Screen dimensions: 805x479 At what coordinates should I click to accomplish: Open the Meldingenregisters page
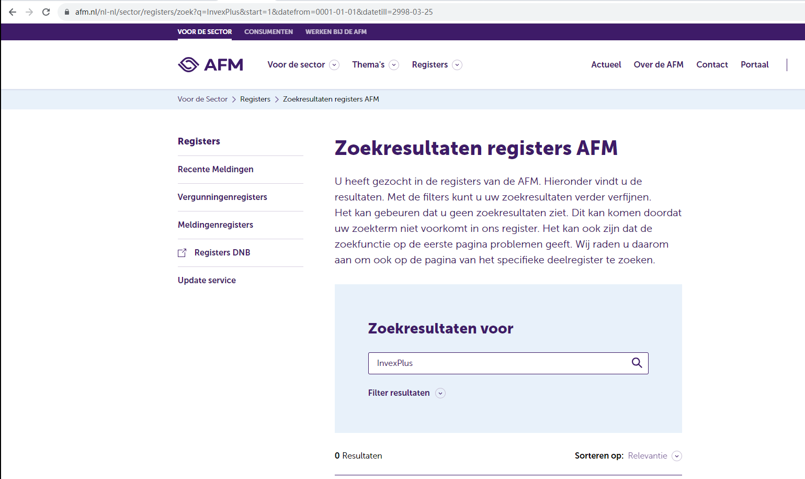coord(216,225)
